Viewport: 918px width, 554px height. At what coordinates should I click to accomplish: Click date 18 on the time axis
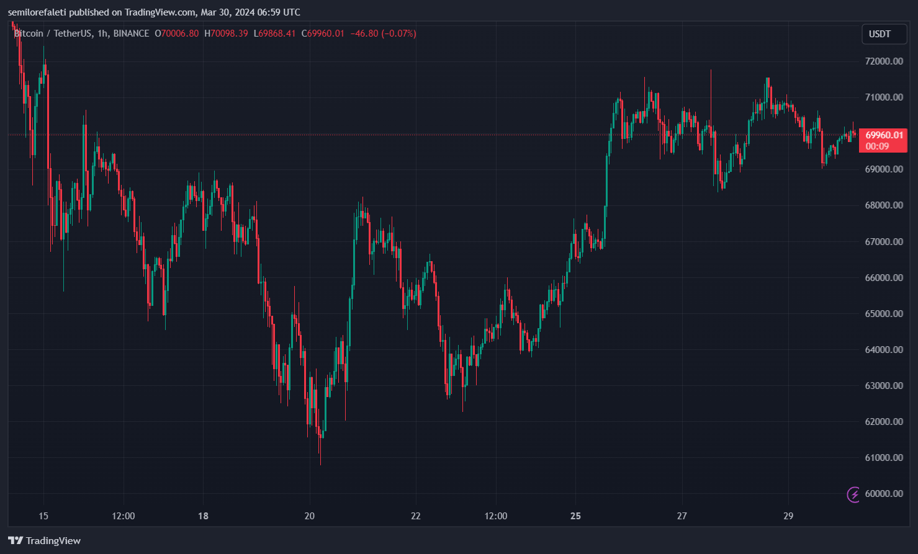[x=204, y=516]
